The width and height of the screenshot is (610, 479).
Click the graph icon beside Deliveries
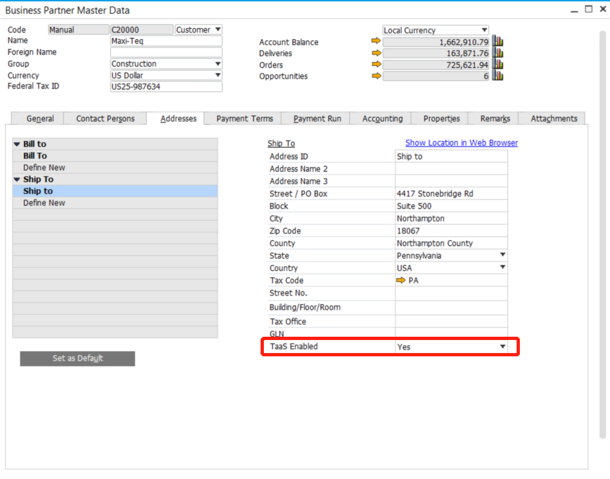pos(496,52)
